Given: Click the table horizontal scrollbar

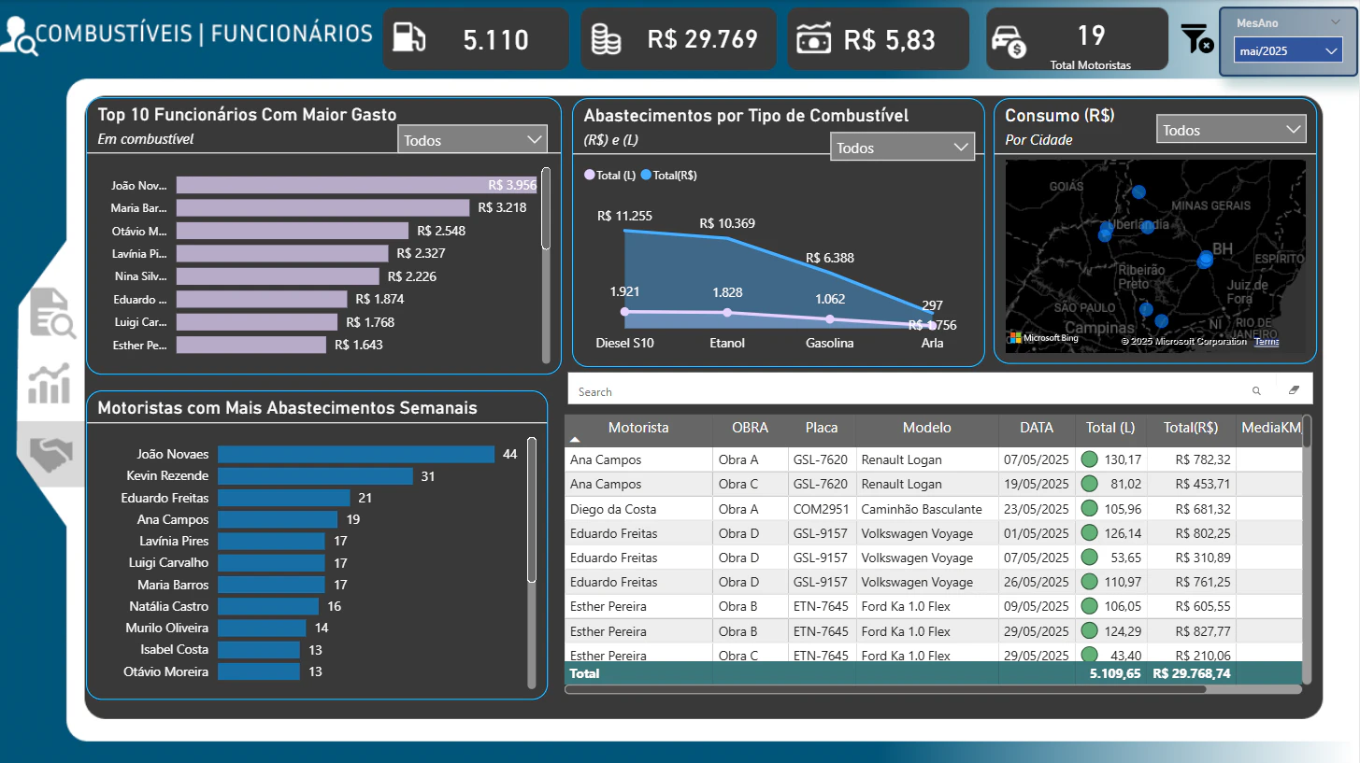Looking at the screenshot, I should [885, 689].
